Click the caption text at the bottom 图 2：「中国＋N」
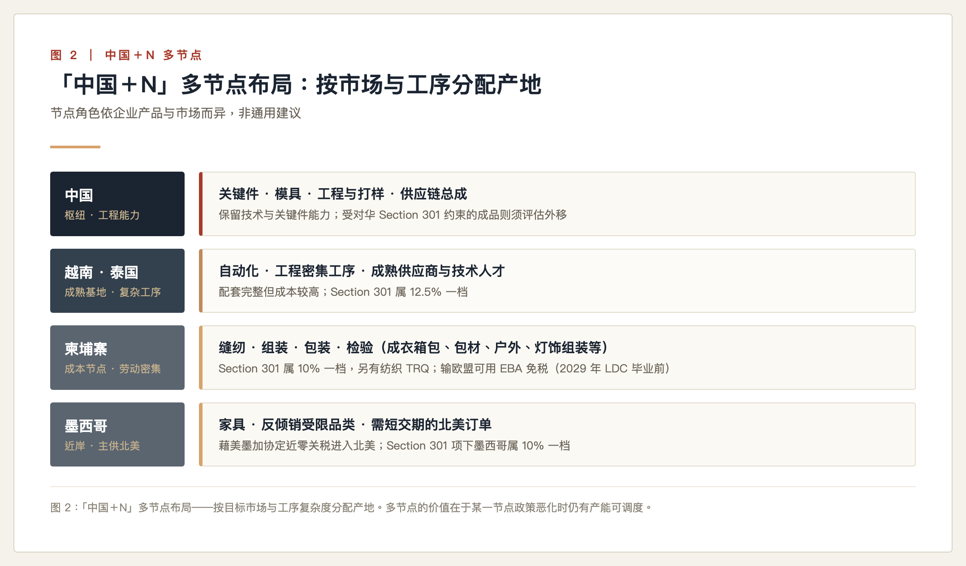This screenshot has height=566, width=966. tap(352, 508)
